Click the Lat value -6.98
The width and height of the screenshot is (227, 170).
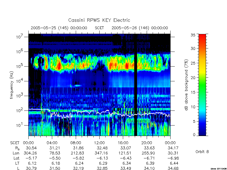(x=173, y=158)
